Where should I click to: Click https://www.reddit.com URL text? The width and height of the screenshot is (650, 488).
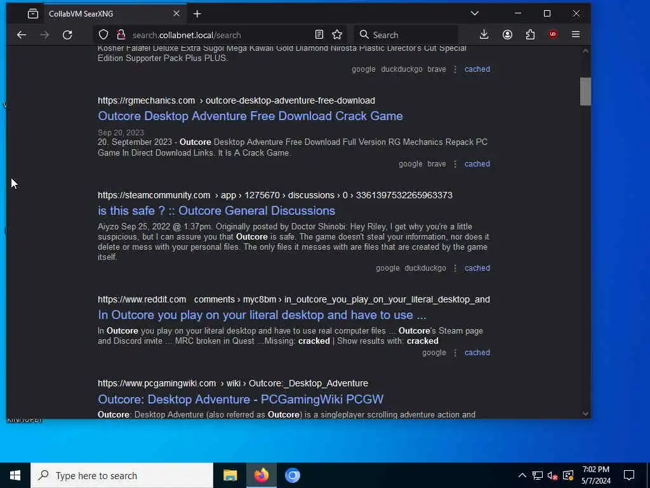coord(142,300)
